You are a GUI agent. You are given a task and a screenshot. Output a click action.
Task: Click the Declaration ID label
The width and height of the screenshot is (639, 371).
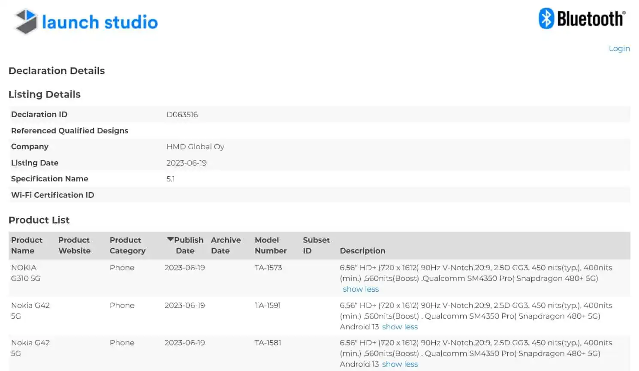(x=39, y=115)
